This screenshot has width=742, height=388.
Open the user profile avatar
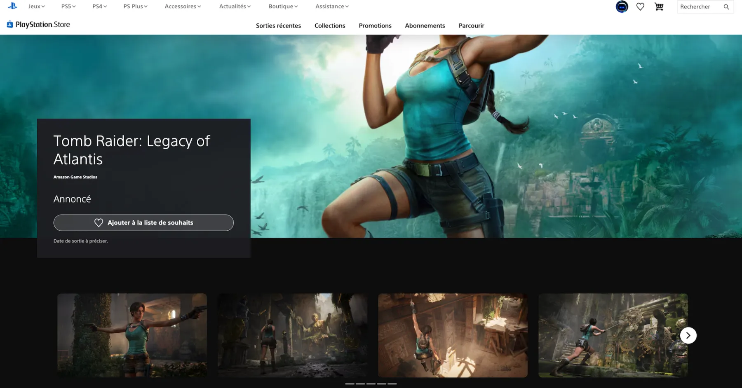(622, 7)
